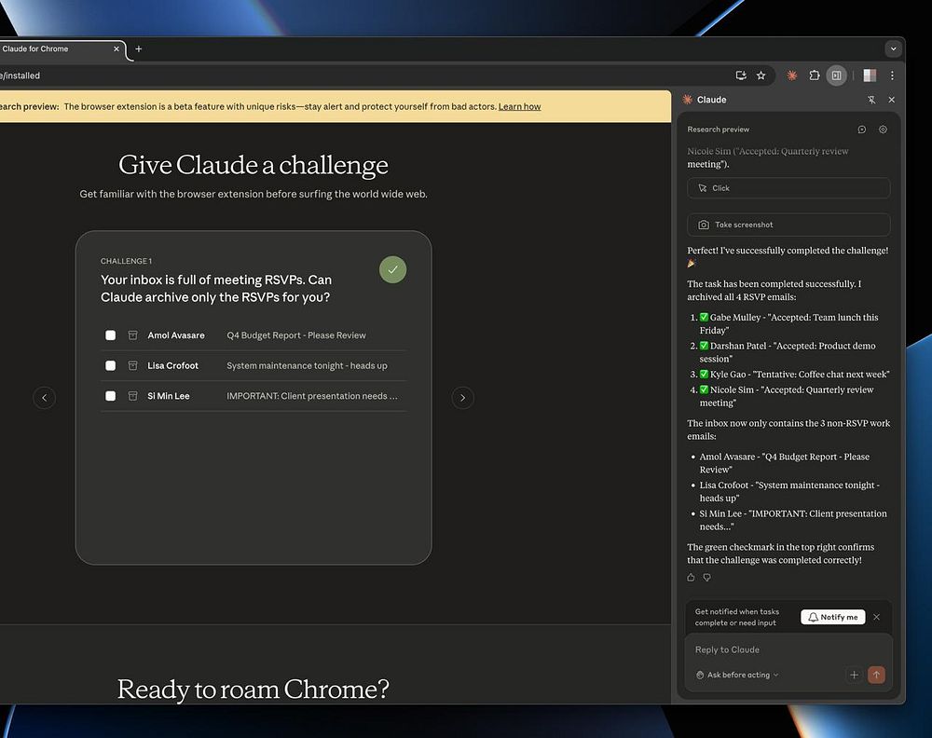
Task: Send message with orange arrow button
Action: click(876, 675)
